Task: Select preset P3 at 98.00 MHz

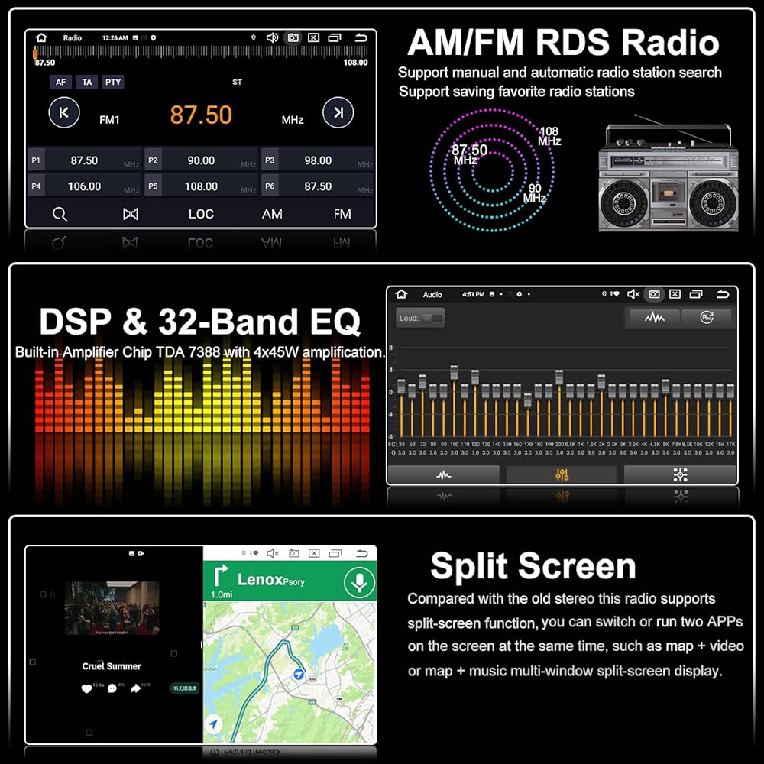Action: point(318,160)
